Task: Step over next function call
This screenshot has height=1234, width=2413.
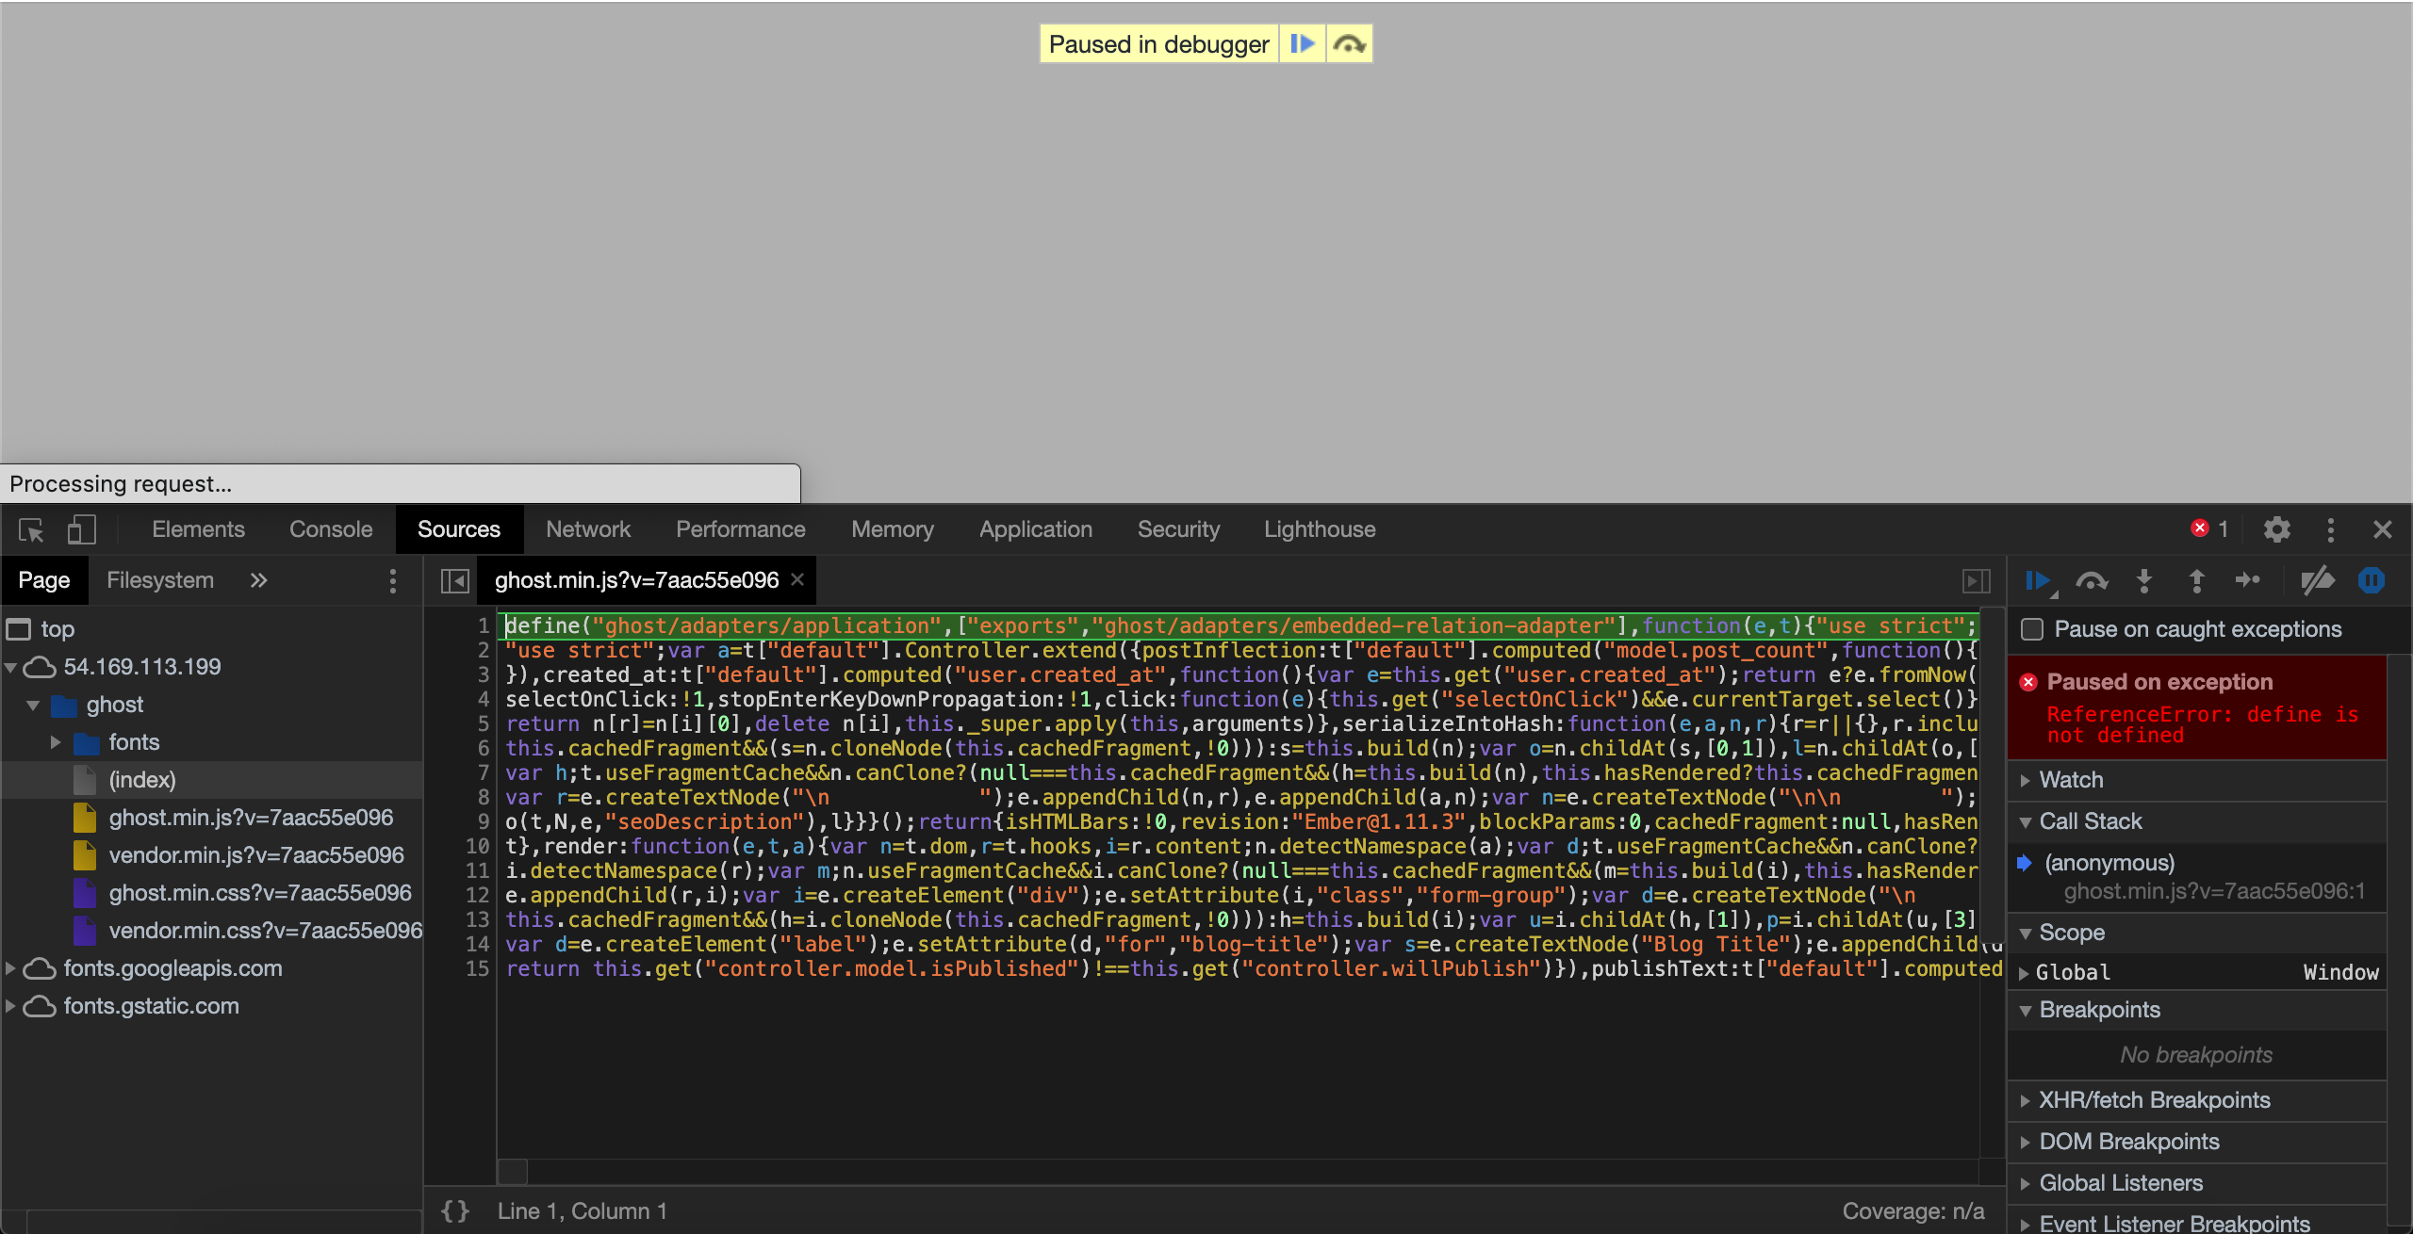Action: click(2092, 580)
